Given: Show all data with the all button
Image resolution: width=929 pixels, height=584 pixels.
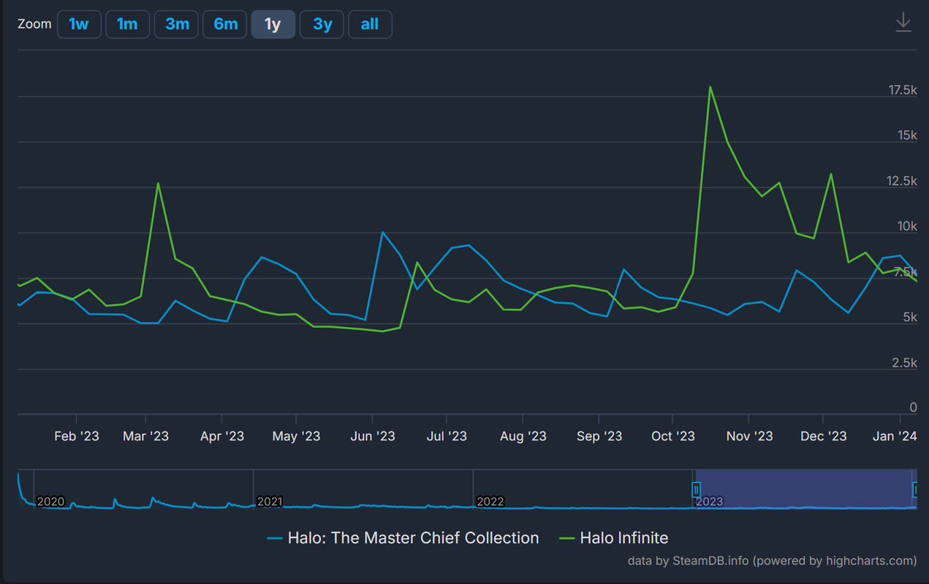Looking at the screenshot, I should (370, 24).
